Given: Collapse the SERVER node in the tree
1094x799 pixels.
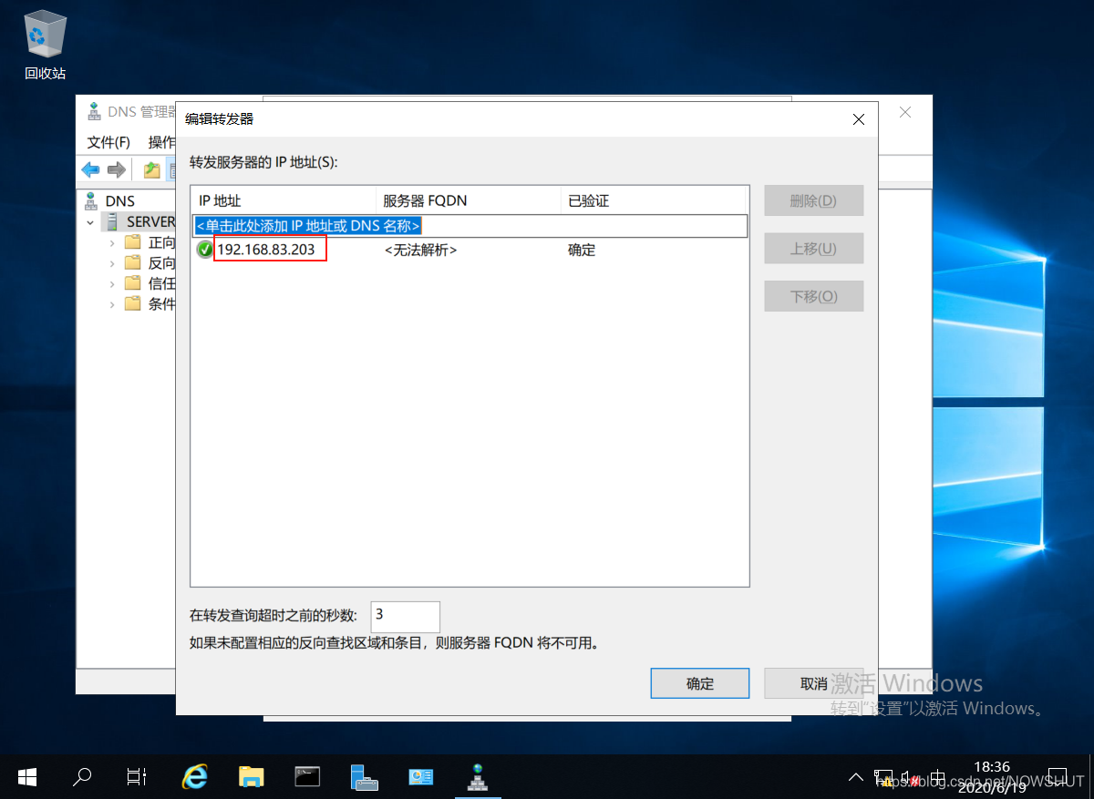Looking at the screenshot, I should [x=90, y=221].
